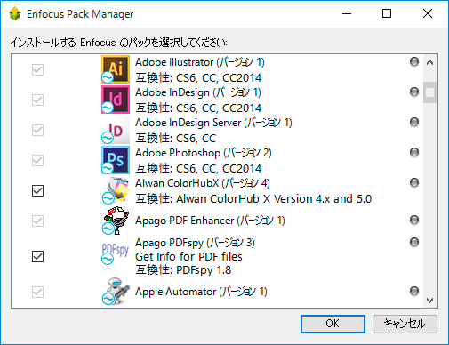Select the "Adobe Photoshop (バージョン 2)" row text
This screenshot has width=449, height=345.
pyautogui.click(x=204, y=153)
